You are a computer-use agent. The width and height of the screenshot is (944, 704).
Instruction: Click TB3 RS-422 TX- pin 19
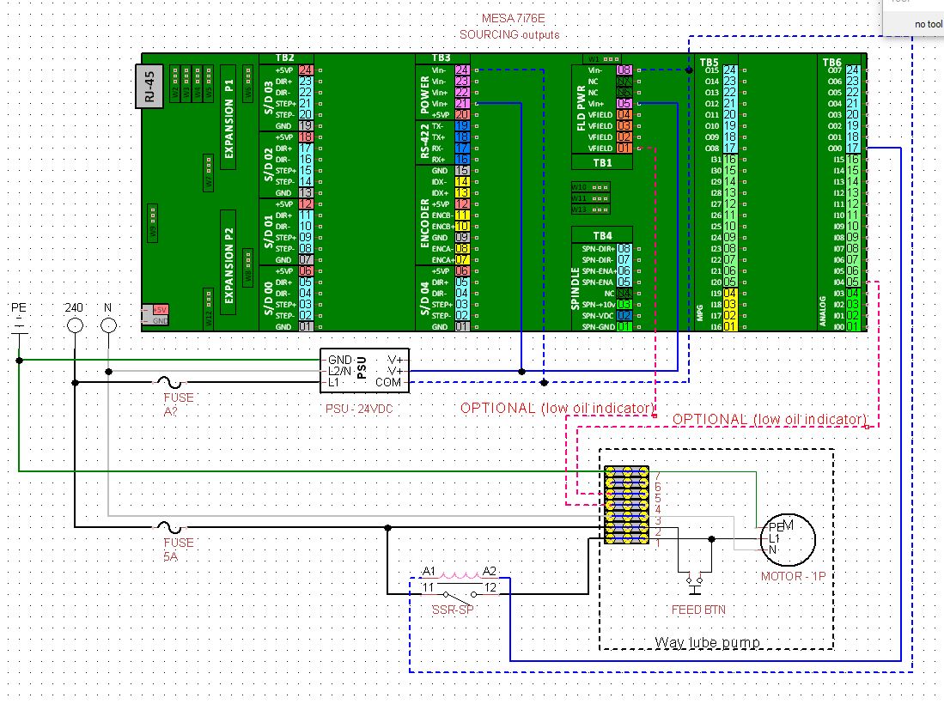pyautogui.click(x=462, y=125)
